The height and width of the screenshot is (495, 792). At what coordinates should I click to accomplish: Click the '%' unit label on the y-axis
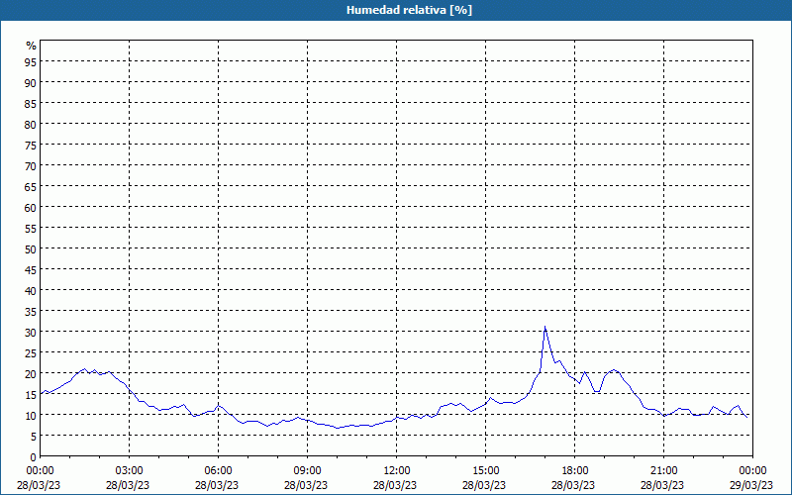click(x=32, y=46)
